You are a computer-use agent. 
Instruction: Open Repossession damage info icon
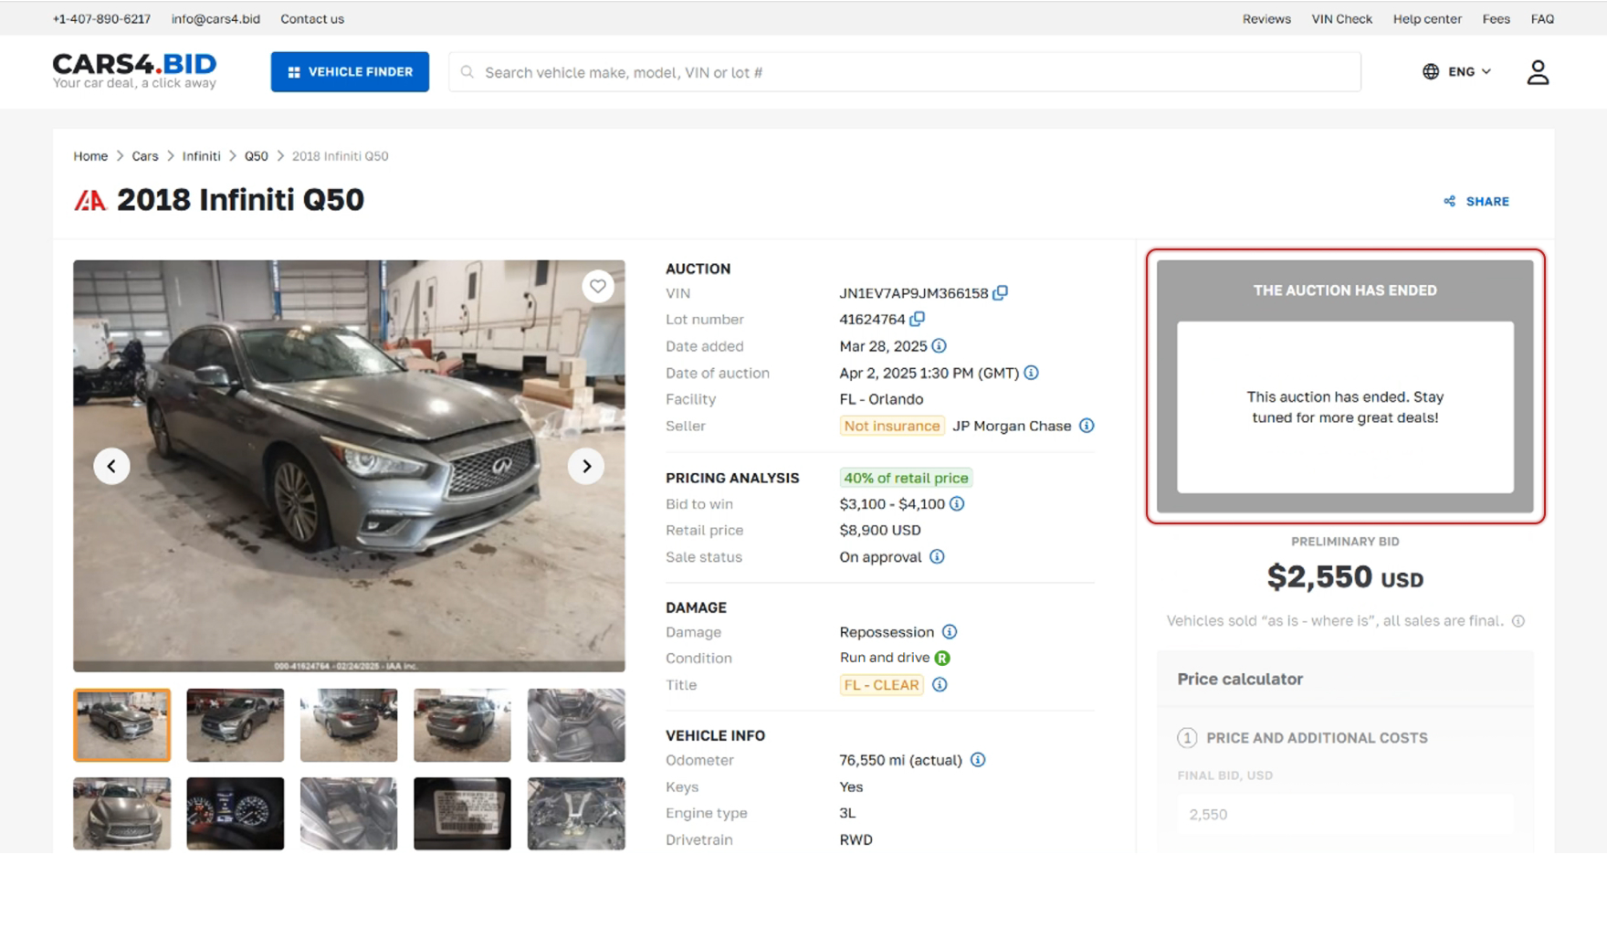point(950,632)
